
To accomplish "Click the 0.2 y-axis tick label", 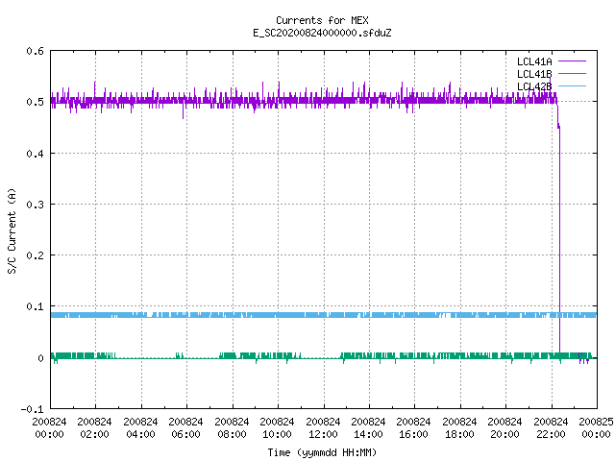I will 35,255.
